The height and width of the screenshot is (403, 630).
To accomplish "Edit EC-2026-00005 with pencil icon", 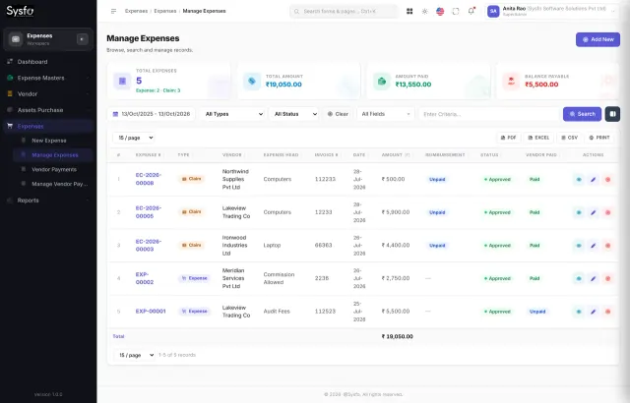I will (x=593, y=212).
